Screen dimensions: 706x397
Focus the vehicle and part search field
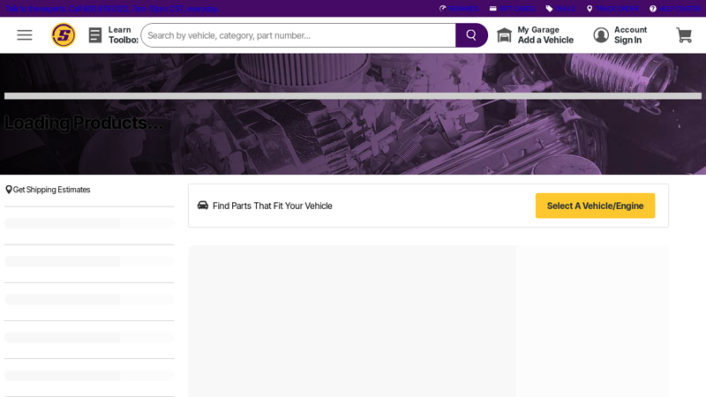point(297,35)
